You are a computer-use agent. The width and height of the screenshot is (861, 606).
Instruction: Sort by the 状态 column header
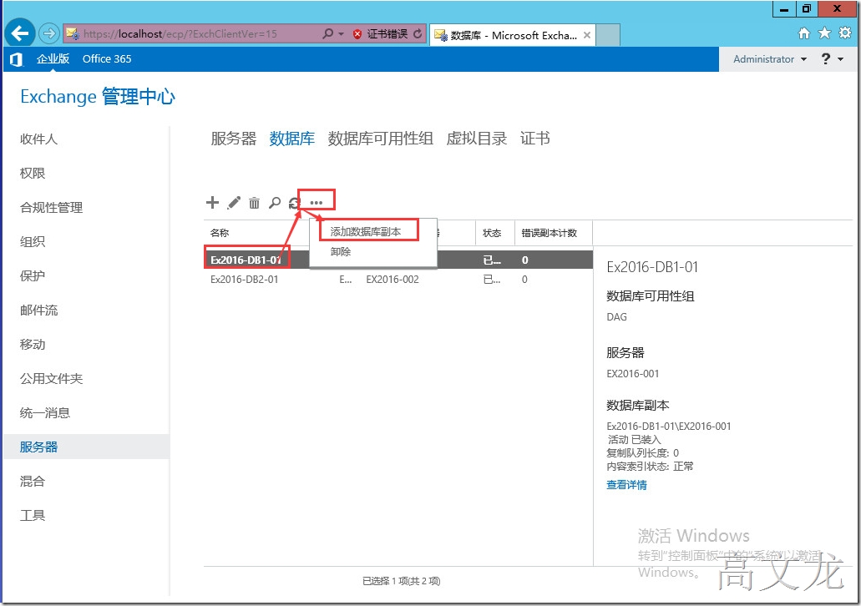tap(492, 233)
